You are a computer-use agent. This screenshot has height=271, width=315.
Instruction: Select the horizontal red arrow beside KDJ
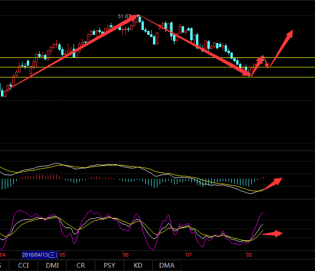272,234
